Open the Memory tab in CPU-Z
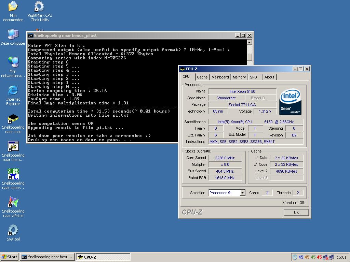The height and width of the screenshot is (262, 350). tap(239, 77)
